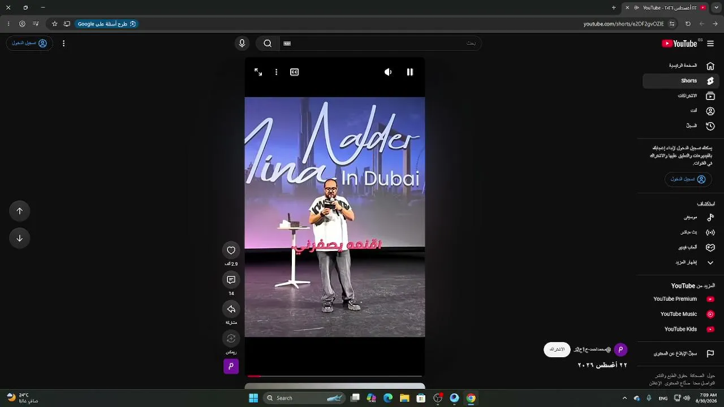Viewport: 724px width, 407px height.
Task: Search with your voice microphone button
Action: (x=242, y=44)
